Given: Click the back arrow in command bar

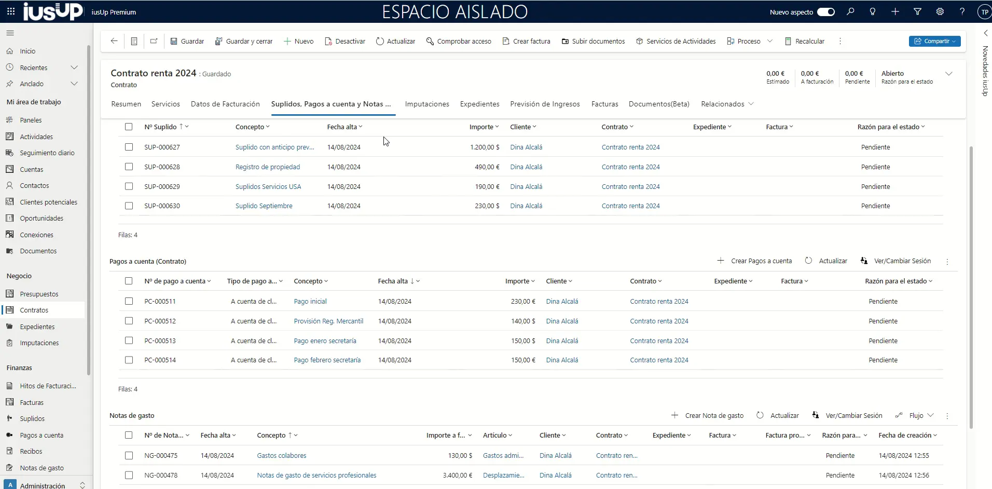Looking at the screenshot, I should [x=114, y=41].
